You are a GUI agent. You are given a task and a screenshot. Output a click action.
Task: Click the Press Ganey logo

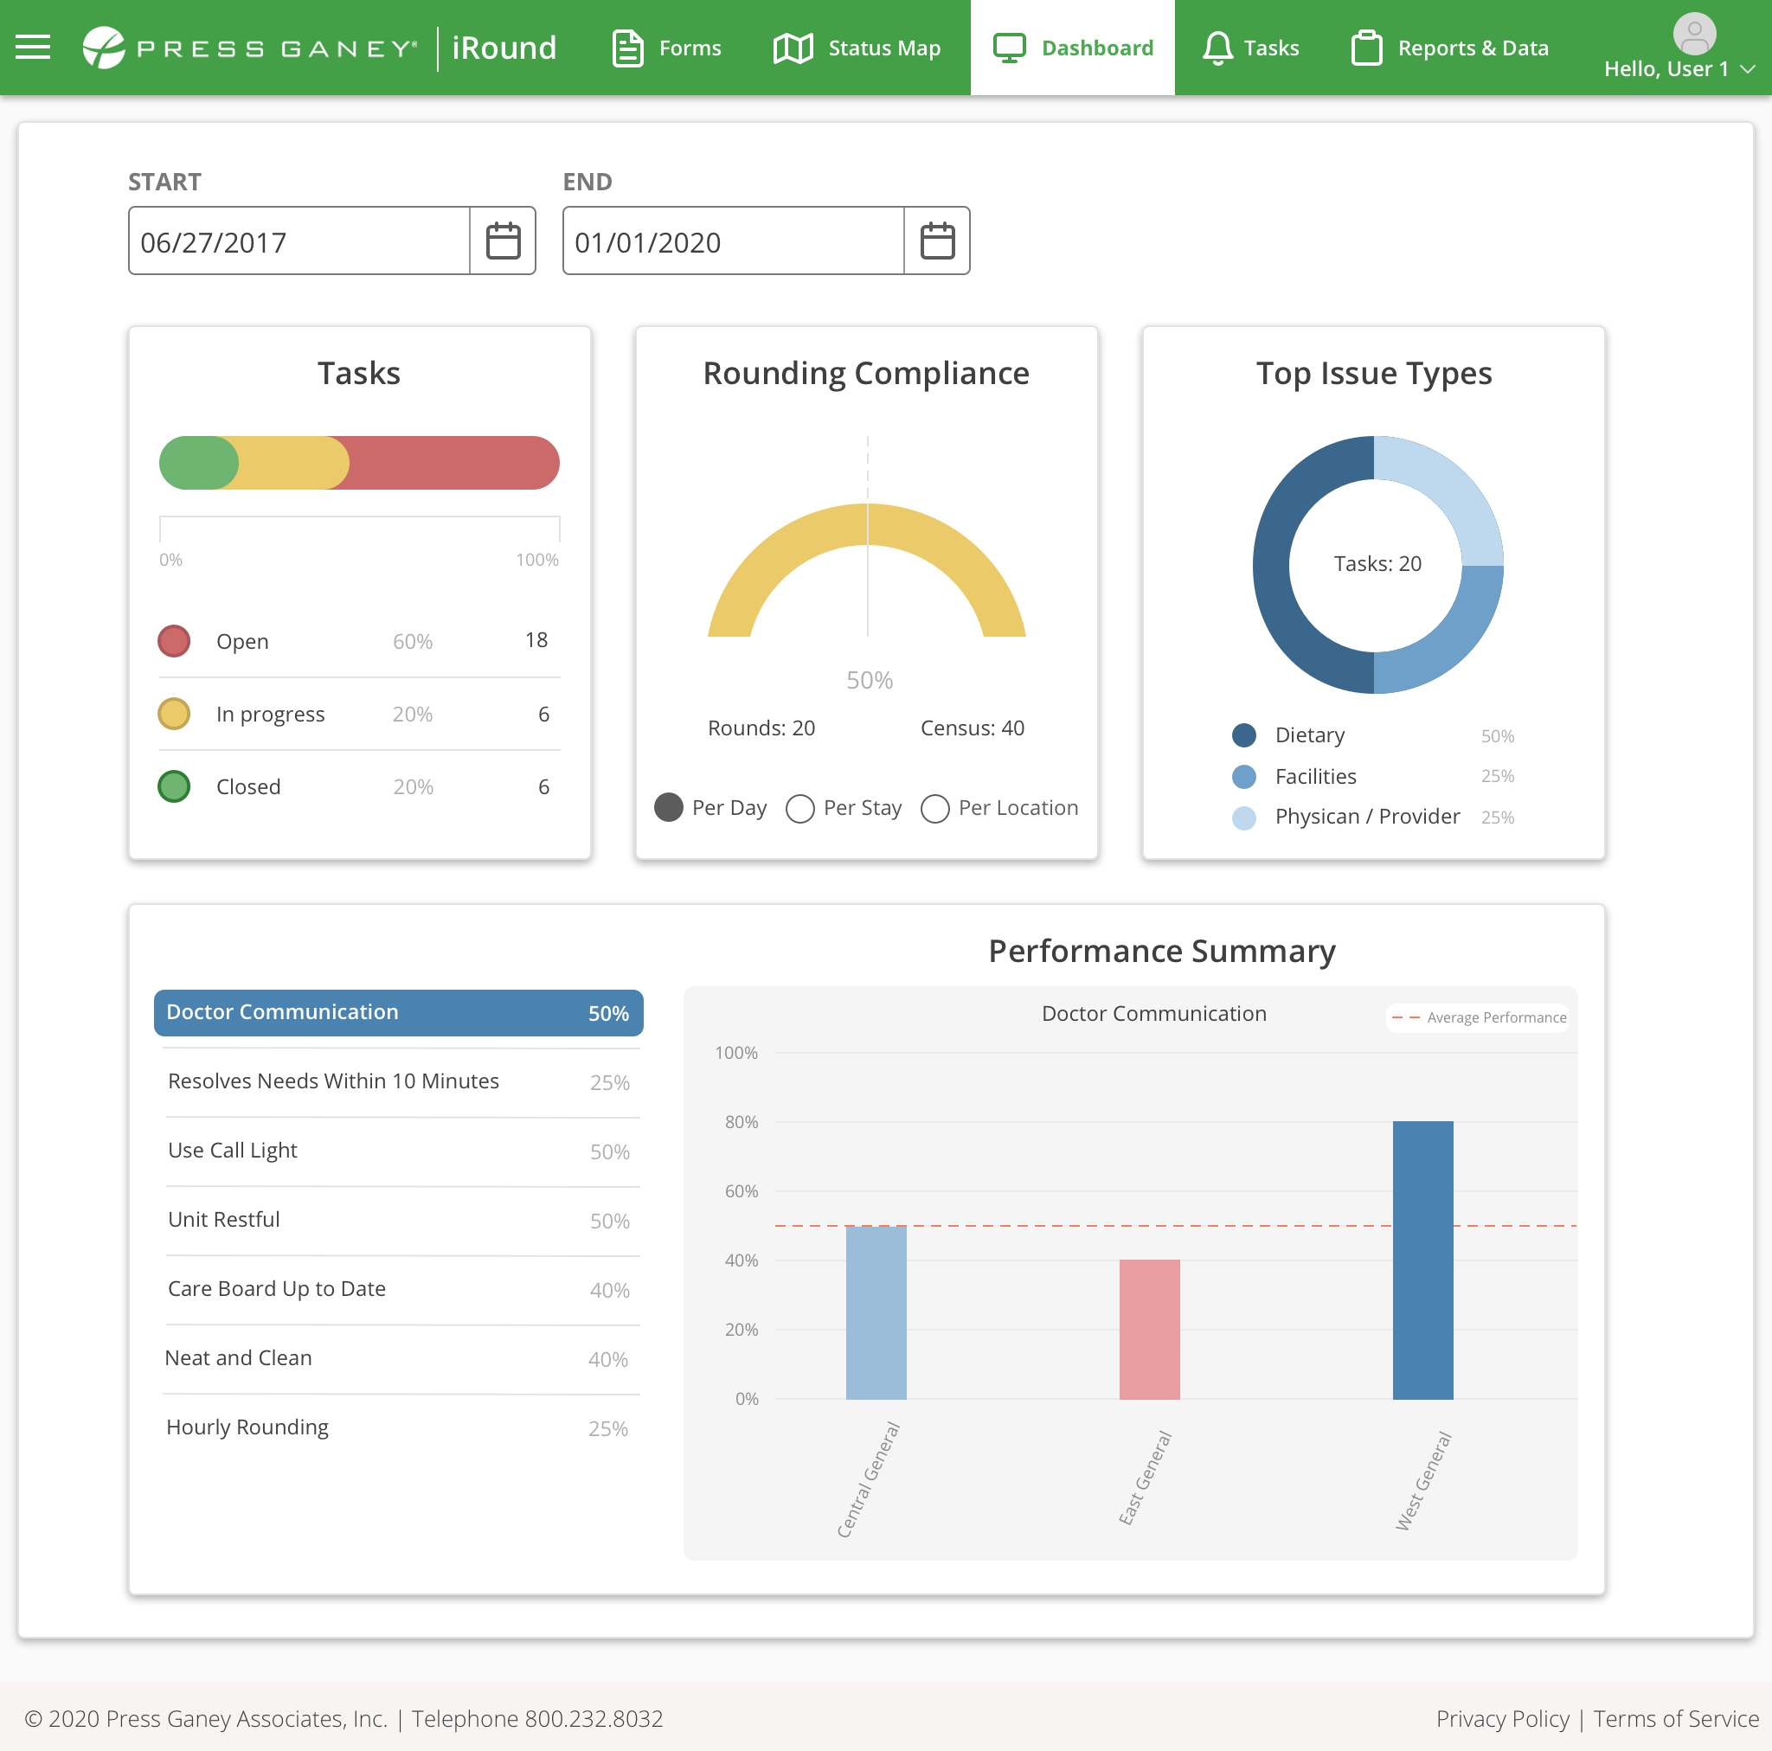pyautogui.click(x=249, y=48)
